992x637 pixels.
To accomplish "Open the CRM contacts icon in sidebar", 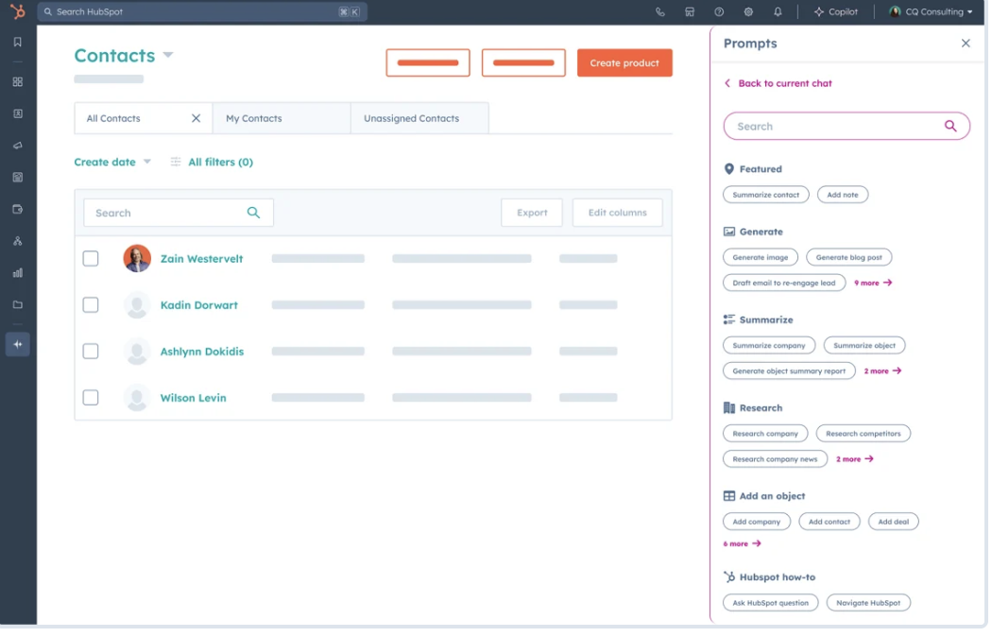I will [18, 113].
